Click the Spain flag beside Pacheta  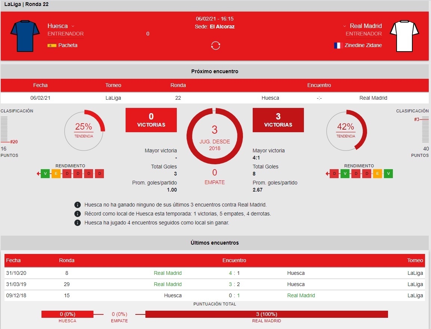52,45
